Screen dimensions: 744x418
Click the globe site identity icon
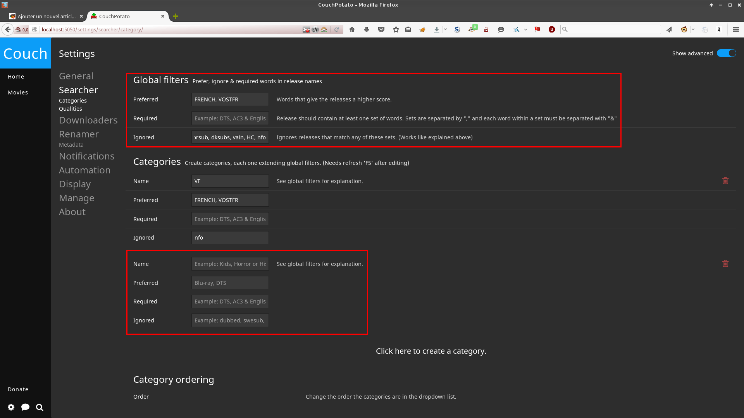point(34,29)
